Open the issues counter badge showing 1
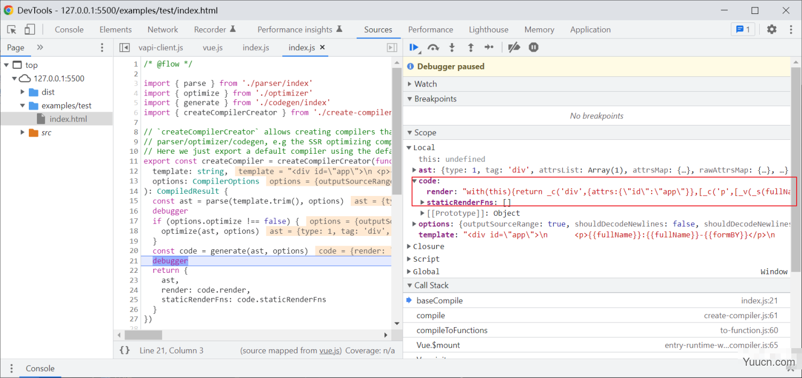 (743, 29)
